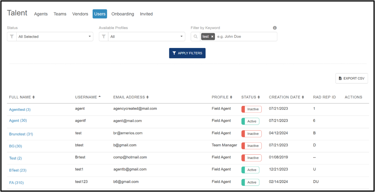Click the creation date 12/21/2023
The width and height of the screenshot is (375, 192).
click(x=278, y=169)
